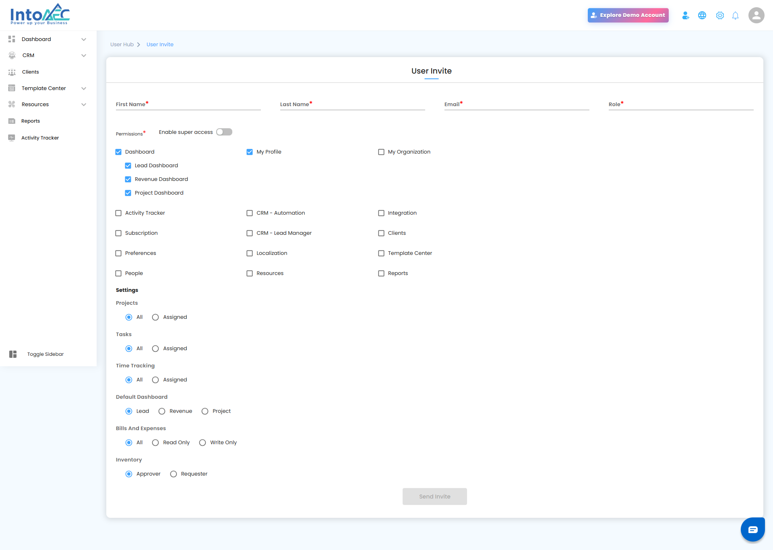
Task: Expand the Template Center chevron
Action: point(84,88)
